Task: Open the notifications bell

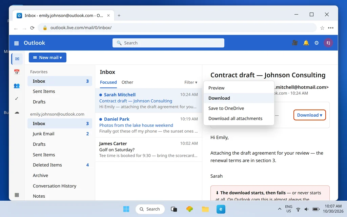Action: point(306,43)
